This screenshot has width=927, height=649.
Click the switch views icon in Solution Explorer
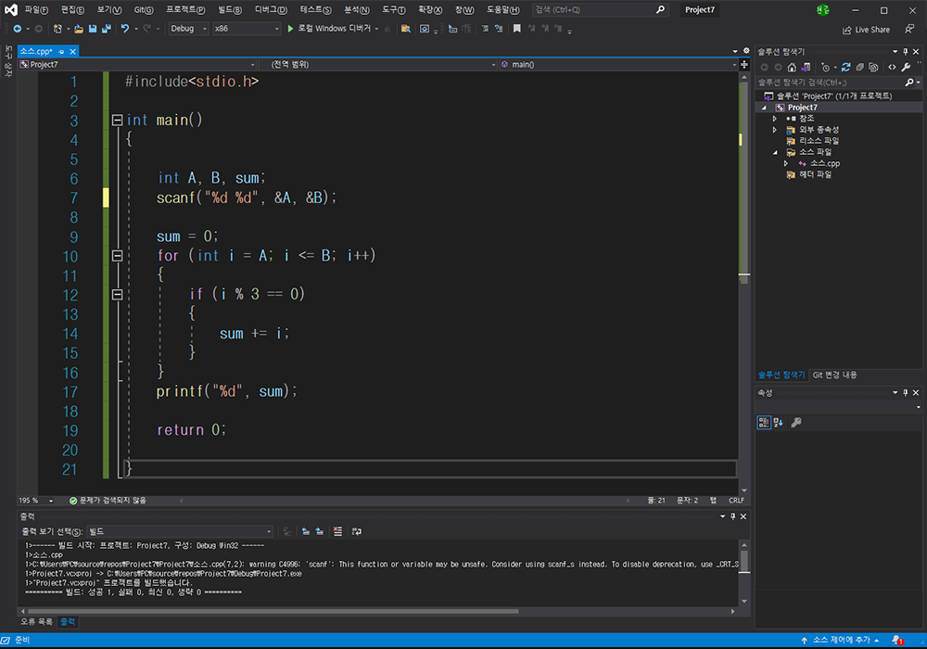coord(806,68)
